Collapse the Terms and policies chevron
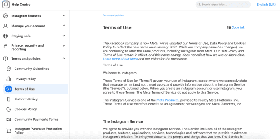The image size is (280, 139). point(64,58)
